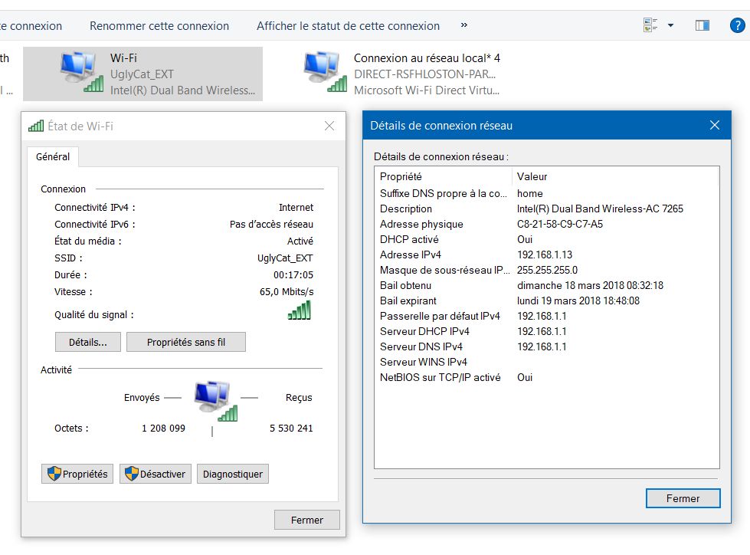
Task: Open the view options dropdown arrow
Action: (671, 25)
